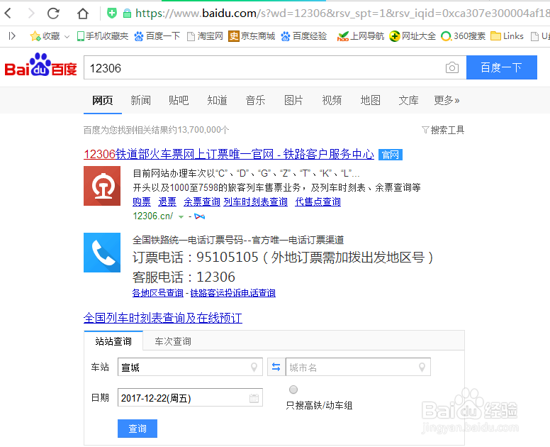Switch to the 图片 tab
550x447 pixels.
tap(293, 101)
